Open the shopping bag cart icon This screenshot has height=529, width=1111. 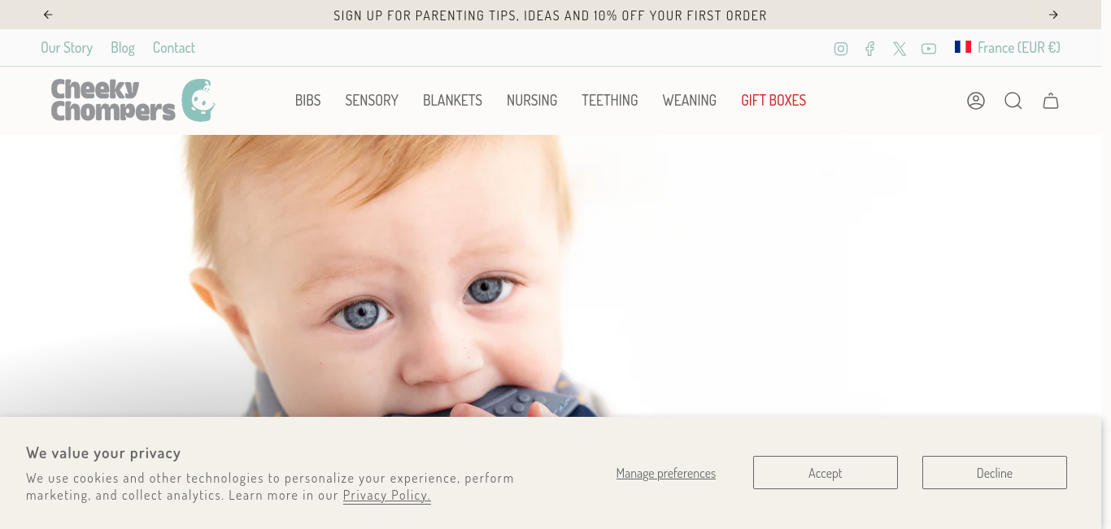pos(1051,101)
